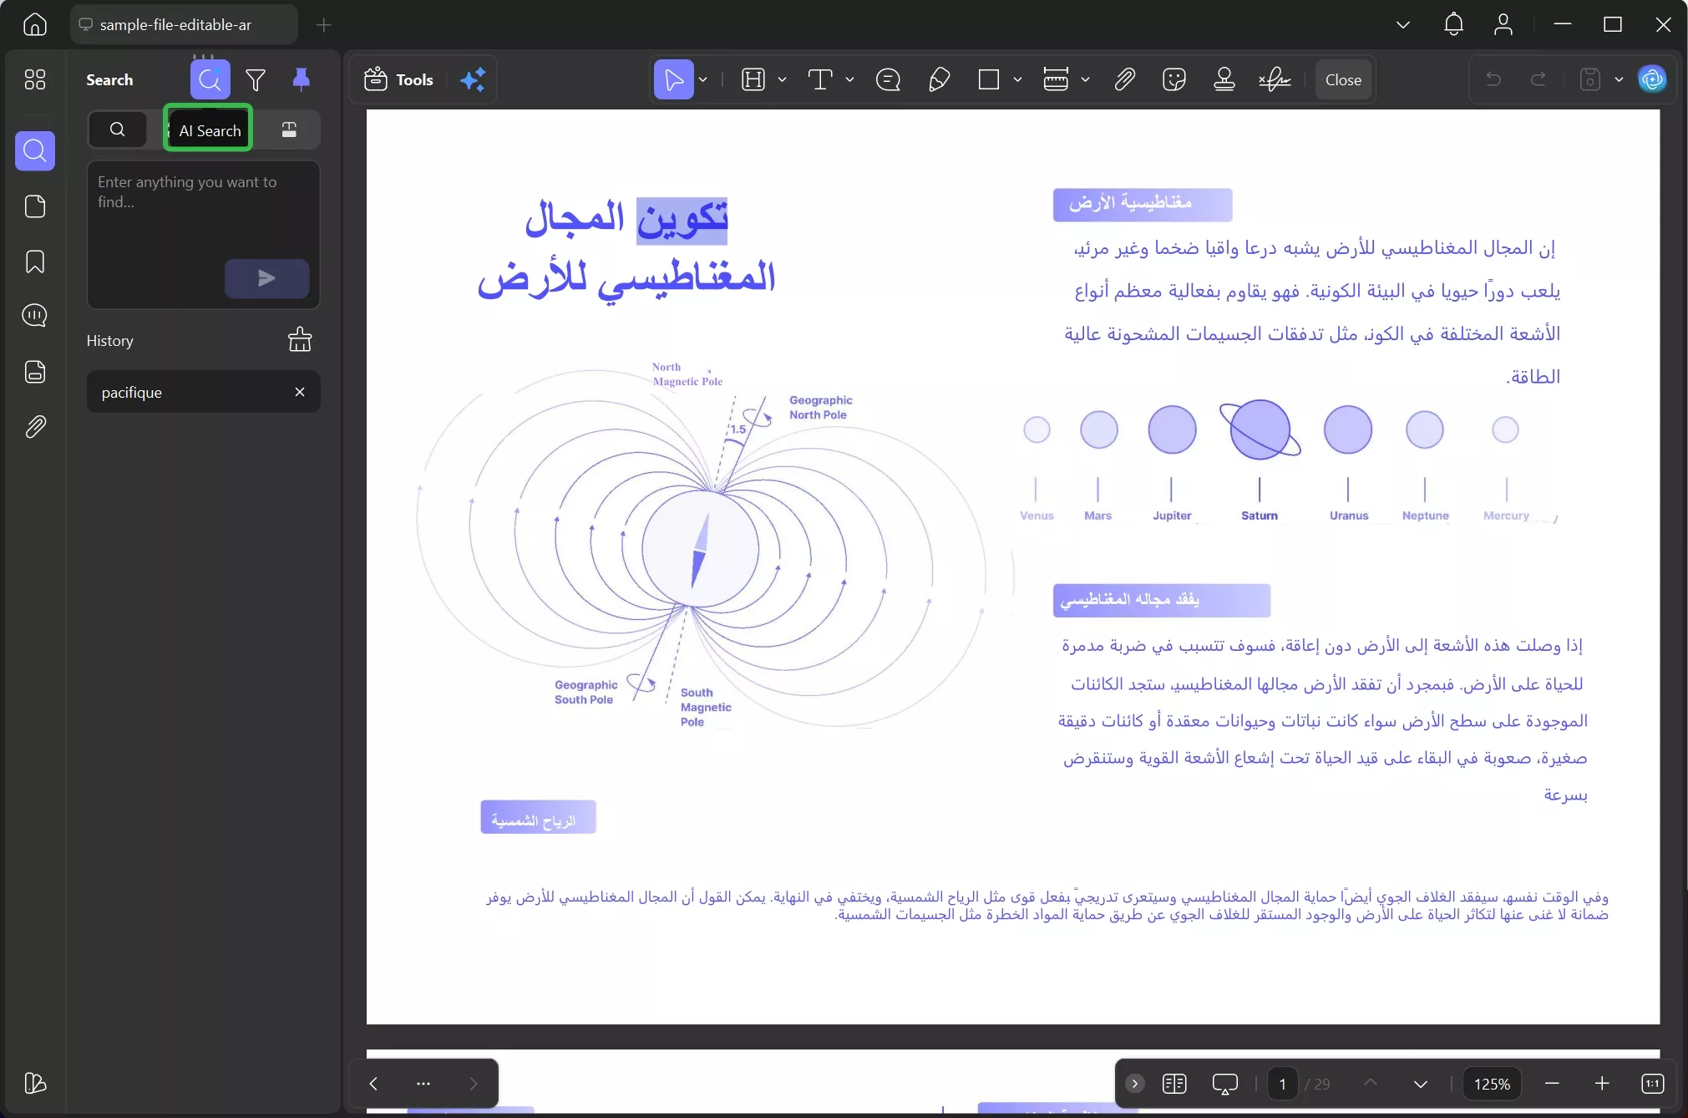1688x1118 pixels.
Task: Open the Tools menu
Action: (398, 79)
